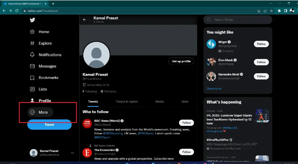This screenshot has height=164, width=298.
Task: Open Explore hashtag icon
Action: coord(32,43)
